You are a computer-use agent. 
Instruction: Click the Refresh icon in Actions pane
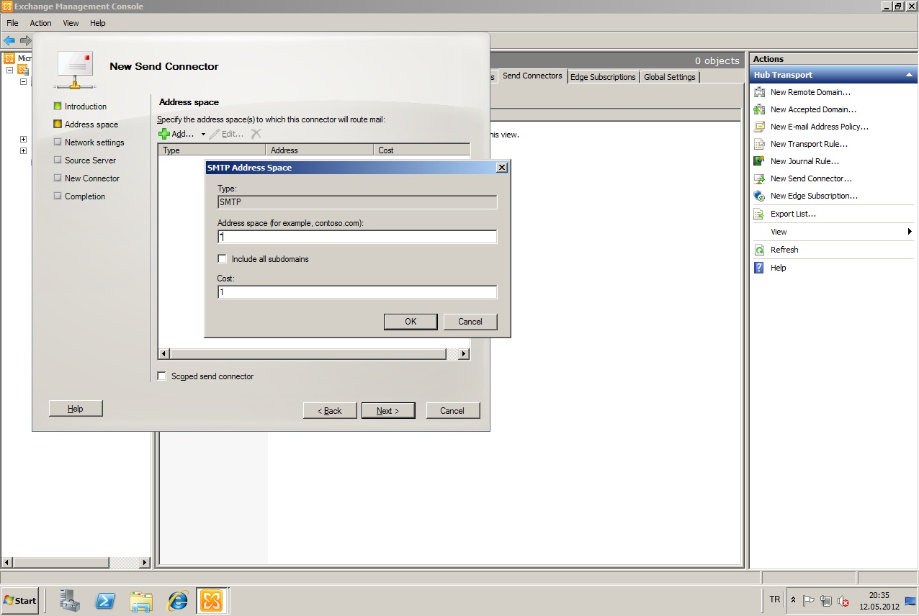click(758, 250)
